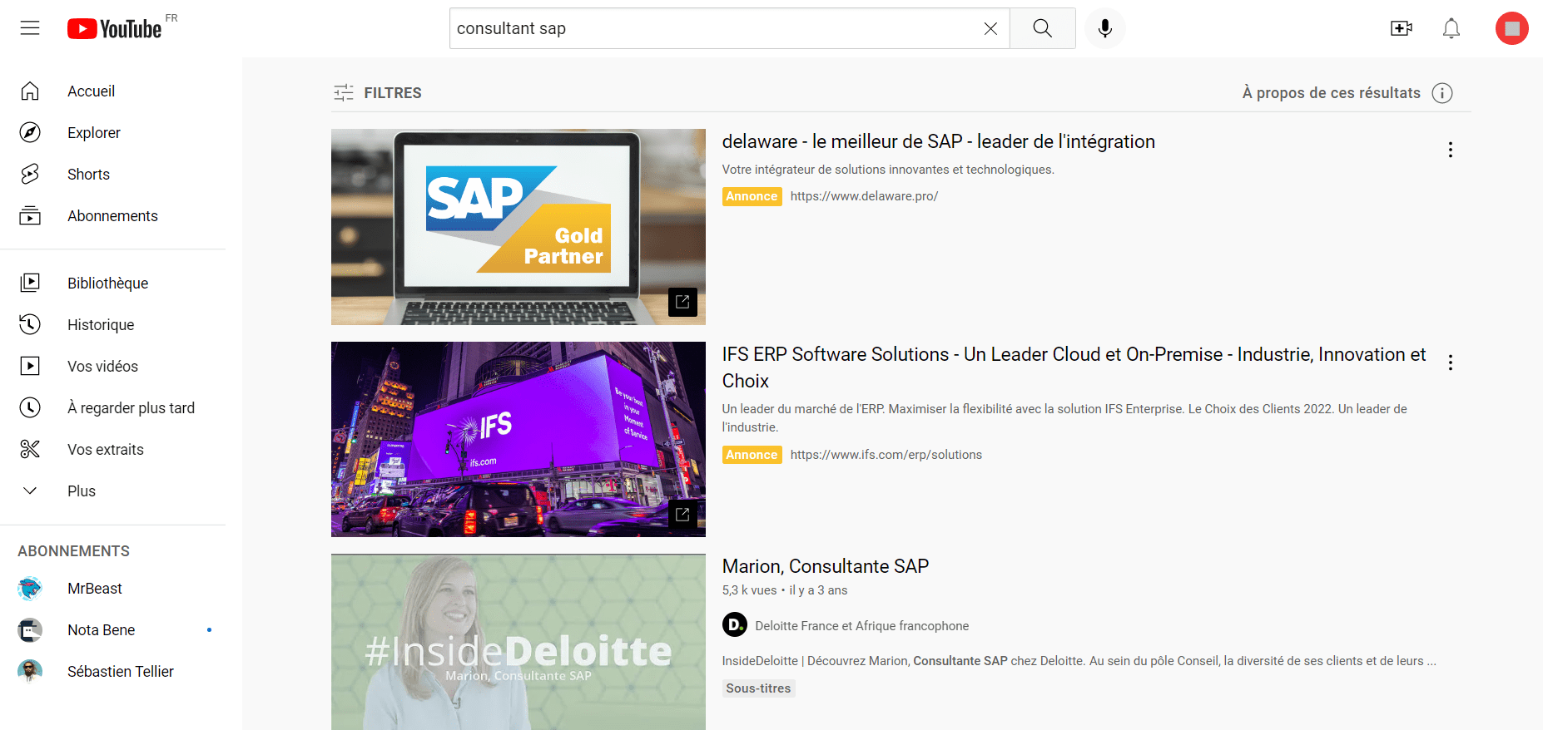
Task: Click the Marion video description snippet
Action: click(x=1079, y=661)
